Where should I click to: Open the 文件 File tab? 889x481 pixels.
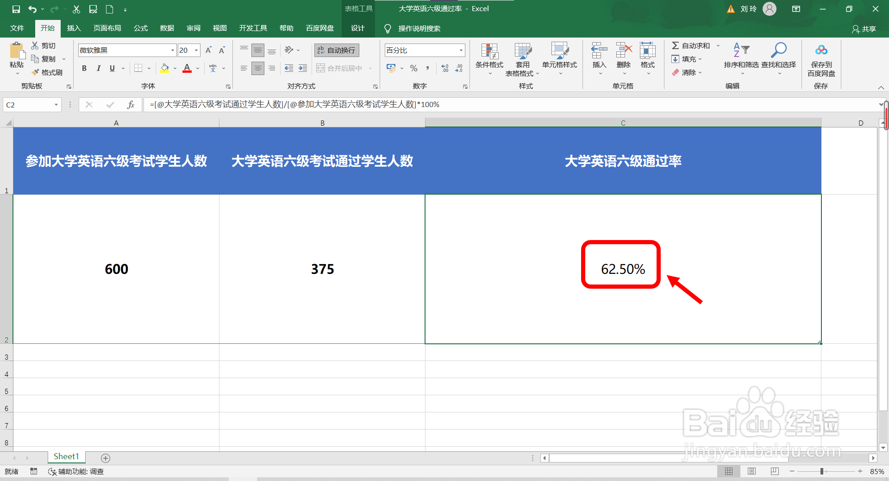tap(17, 28)
